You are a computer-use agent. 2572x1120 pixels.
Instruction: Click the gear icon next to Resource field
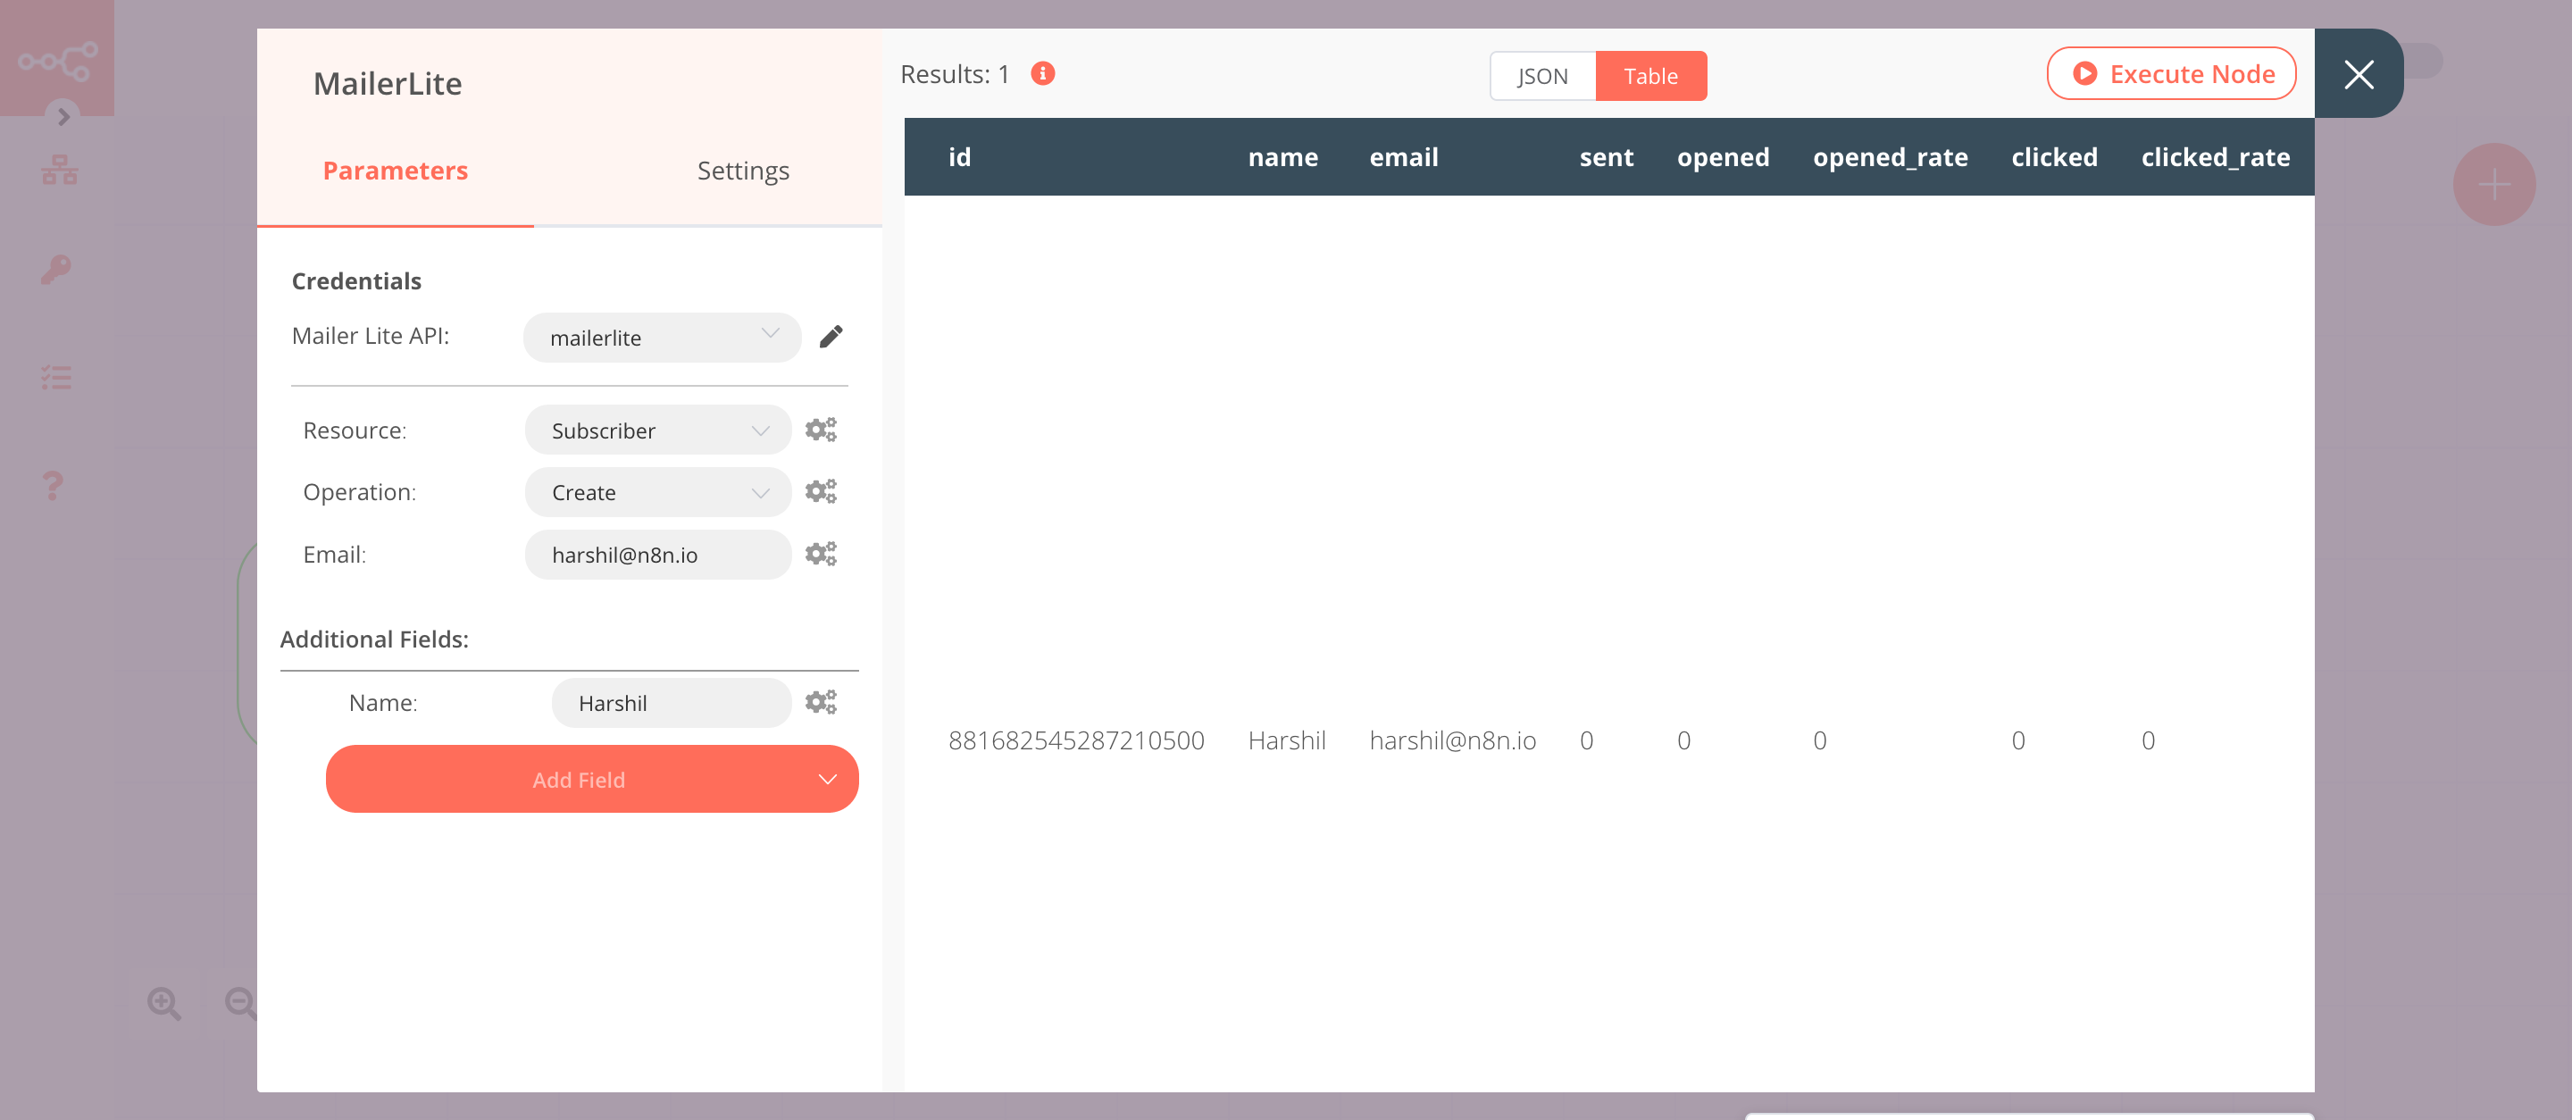[x=820, y=428]
